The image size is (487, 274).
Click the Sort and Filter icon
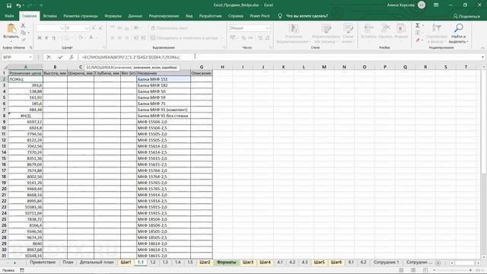pyautogui.click(x=437, y=28)
